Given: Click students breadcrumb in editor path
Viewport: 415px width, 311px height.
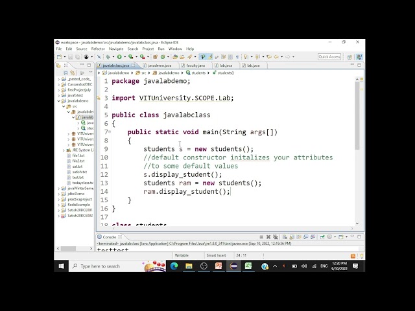Looking at the screenshot, I should pyautogui.click(x=198, y=73).
